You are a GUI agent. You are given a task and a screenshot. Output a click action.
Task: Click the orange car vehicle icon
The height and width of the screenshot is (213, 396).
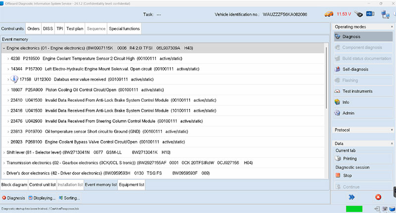[x=329, y=15]
